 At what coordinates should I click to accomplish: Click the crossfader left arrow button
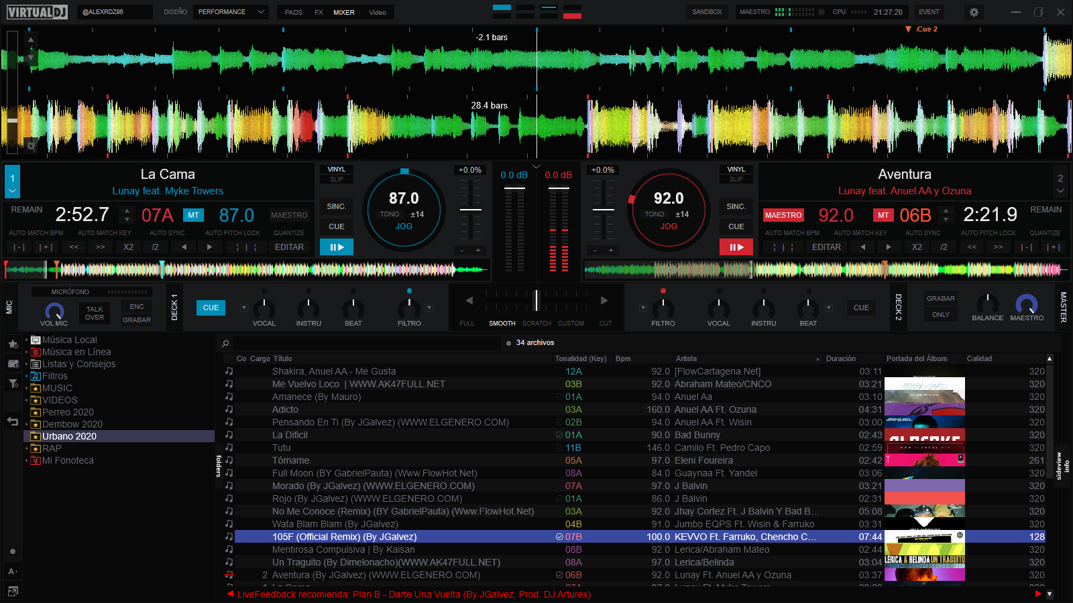(469, 300)
